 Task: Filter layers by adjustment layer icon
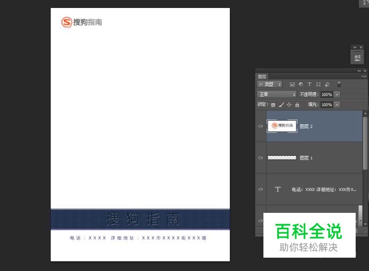(301, 84)
